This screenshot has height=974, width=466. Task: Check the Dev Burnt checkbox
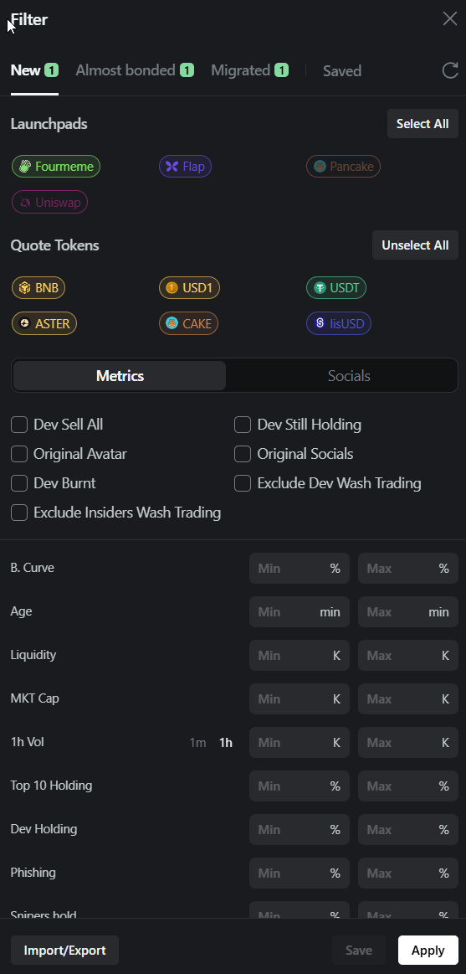tap(19, 483)
